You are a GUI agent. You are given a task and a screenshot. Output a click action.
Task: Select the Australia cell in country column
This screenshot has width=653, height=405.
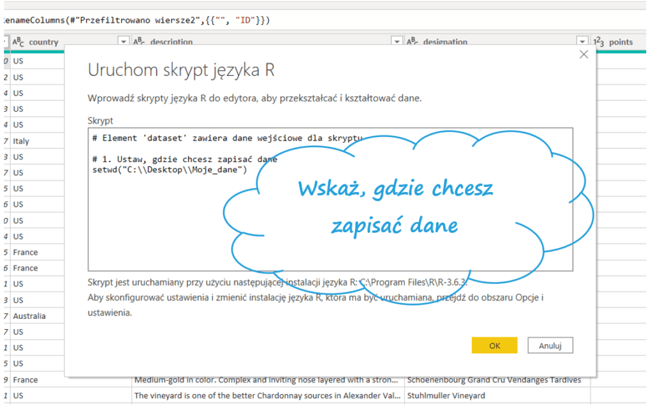(x=29, y=316)
